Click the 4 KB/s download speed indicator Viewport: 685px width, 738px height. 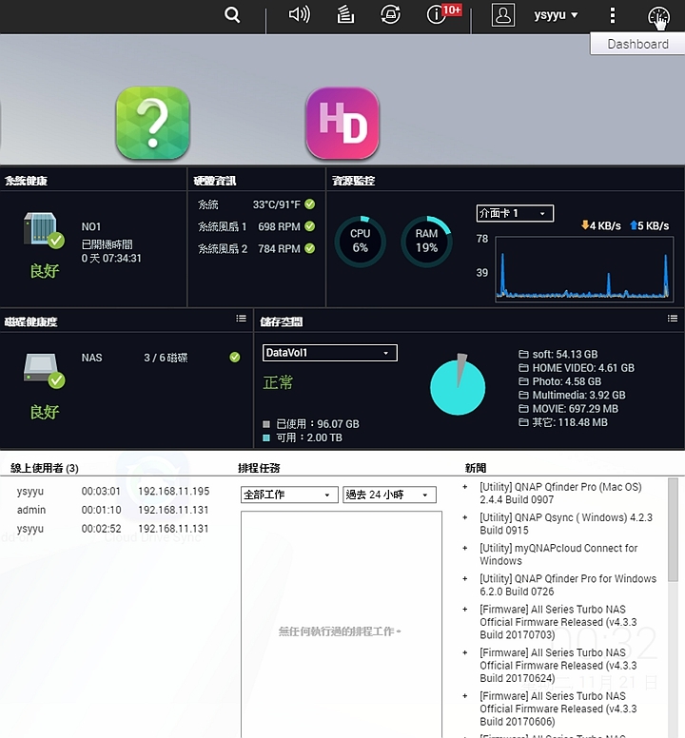pyautogui.click(x=601, y=225)
